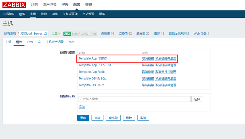Click the SNMP availability badge
Image resolution: width=245 pixels, height=139 pixels.
point(76,34)
